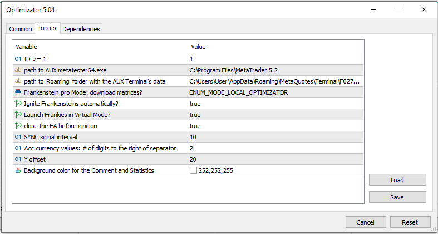The width and height of the screenshot is (438, 234).
Task: Click the integer icon beside SYNC signal interval
Action: pos(18,137)
